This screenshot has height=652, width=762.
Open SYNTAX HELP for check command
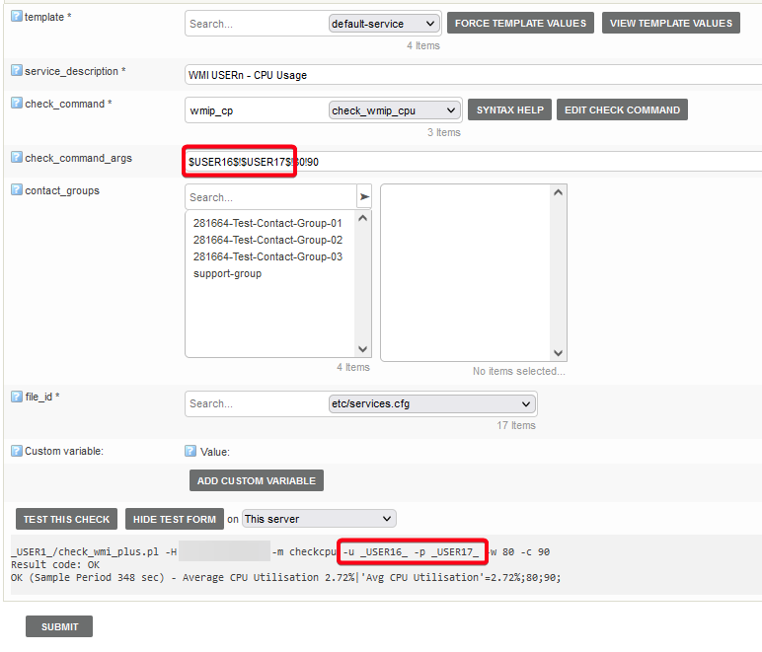(x=509, y=109)
